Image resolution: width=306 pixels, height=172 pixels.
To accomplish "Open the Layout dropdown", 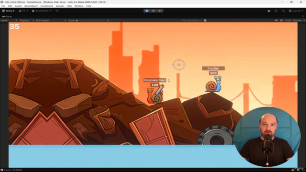I will tap(296, 11).
